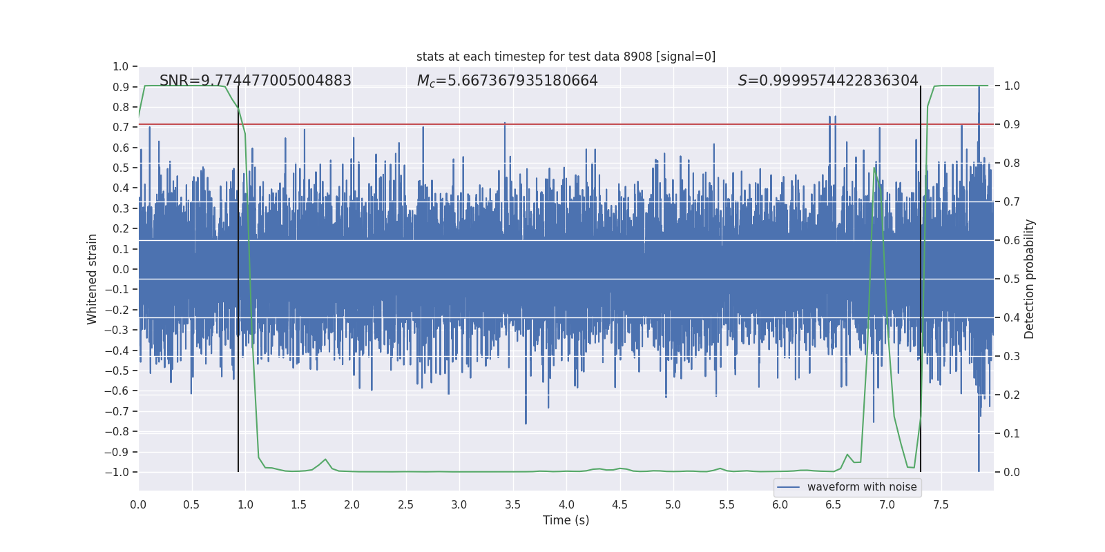
Task: Click the "waveform with noise" legend label
Action: [861, 487]
